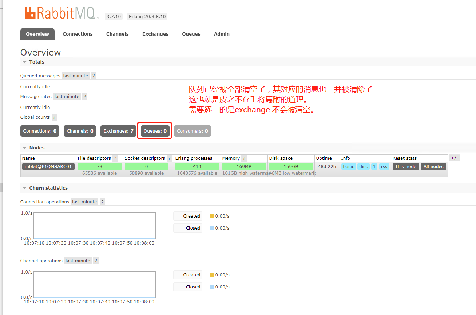Open help for Socket descriptors
The width and height of the screenshot is (476, 315).
click(x=169, y=158)
